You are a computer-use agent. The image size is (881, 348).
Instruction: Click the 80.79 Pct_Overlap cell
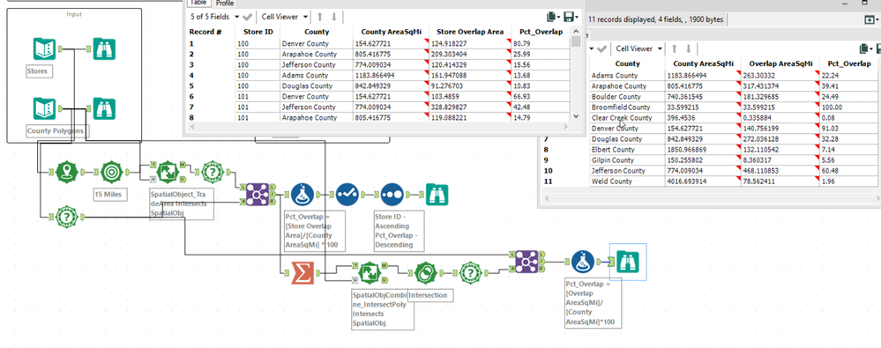540,43
